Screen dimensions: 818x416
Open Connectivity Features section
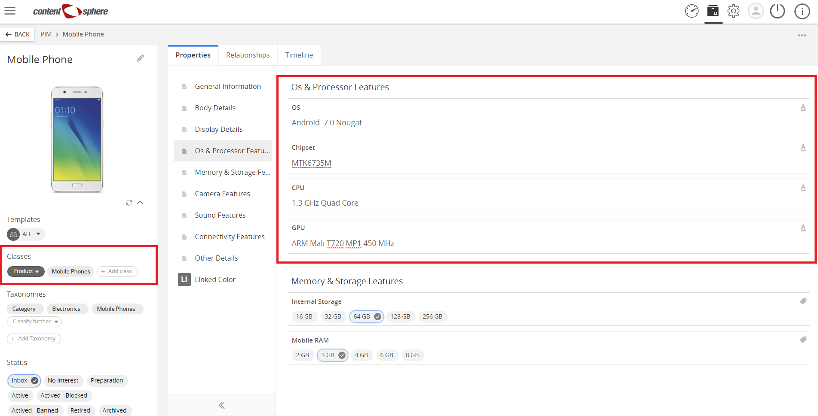click(223, 237)
